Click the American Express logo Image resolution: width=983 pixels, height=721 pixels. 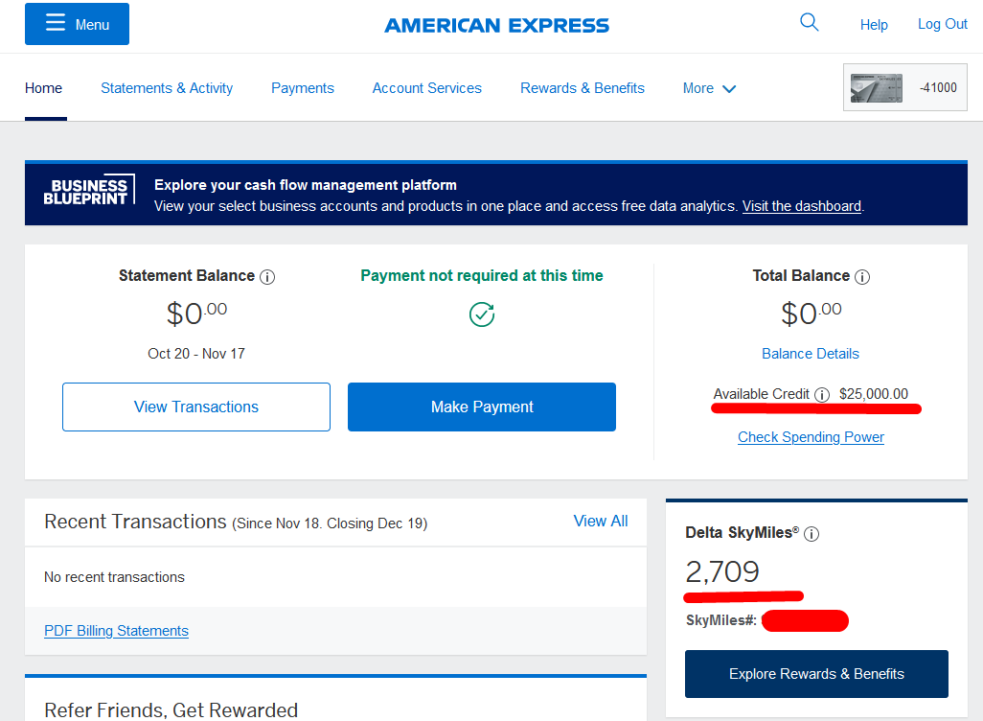(x=496, y=25)
